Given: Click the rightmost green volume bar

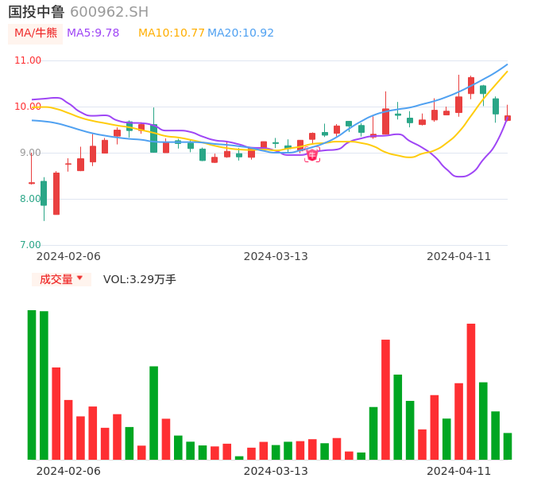Looking at the screenshot, I should [508, 446].
